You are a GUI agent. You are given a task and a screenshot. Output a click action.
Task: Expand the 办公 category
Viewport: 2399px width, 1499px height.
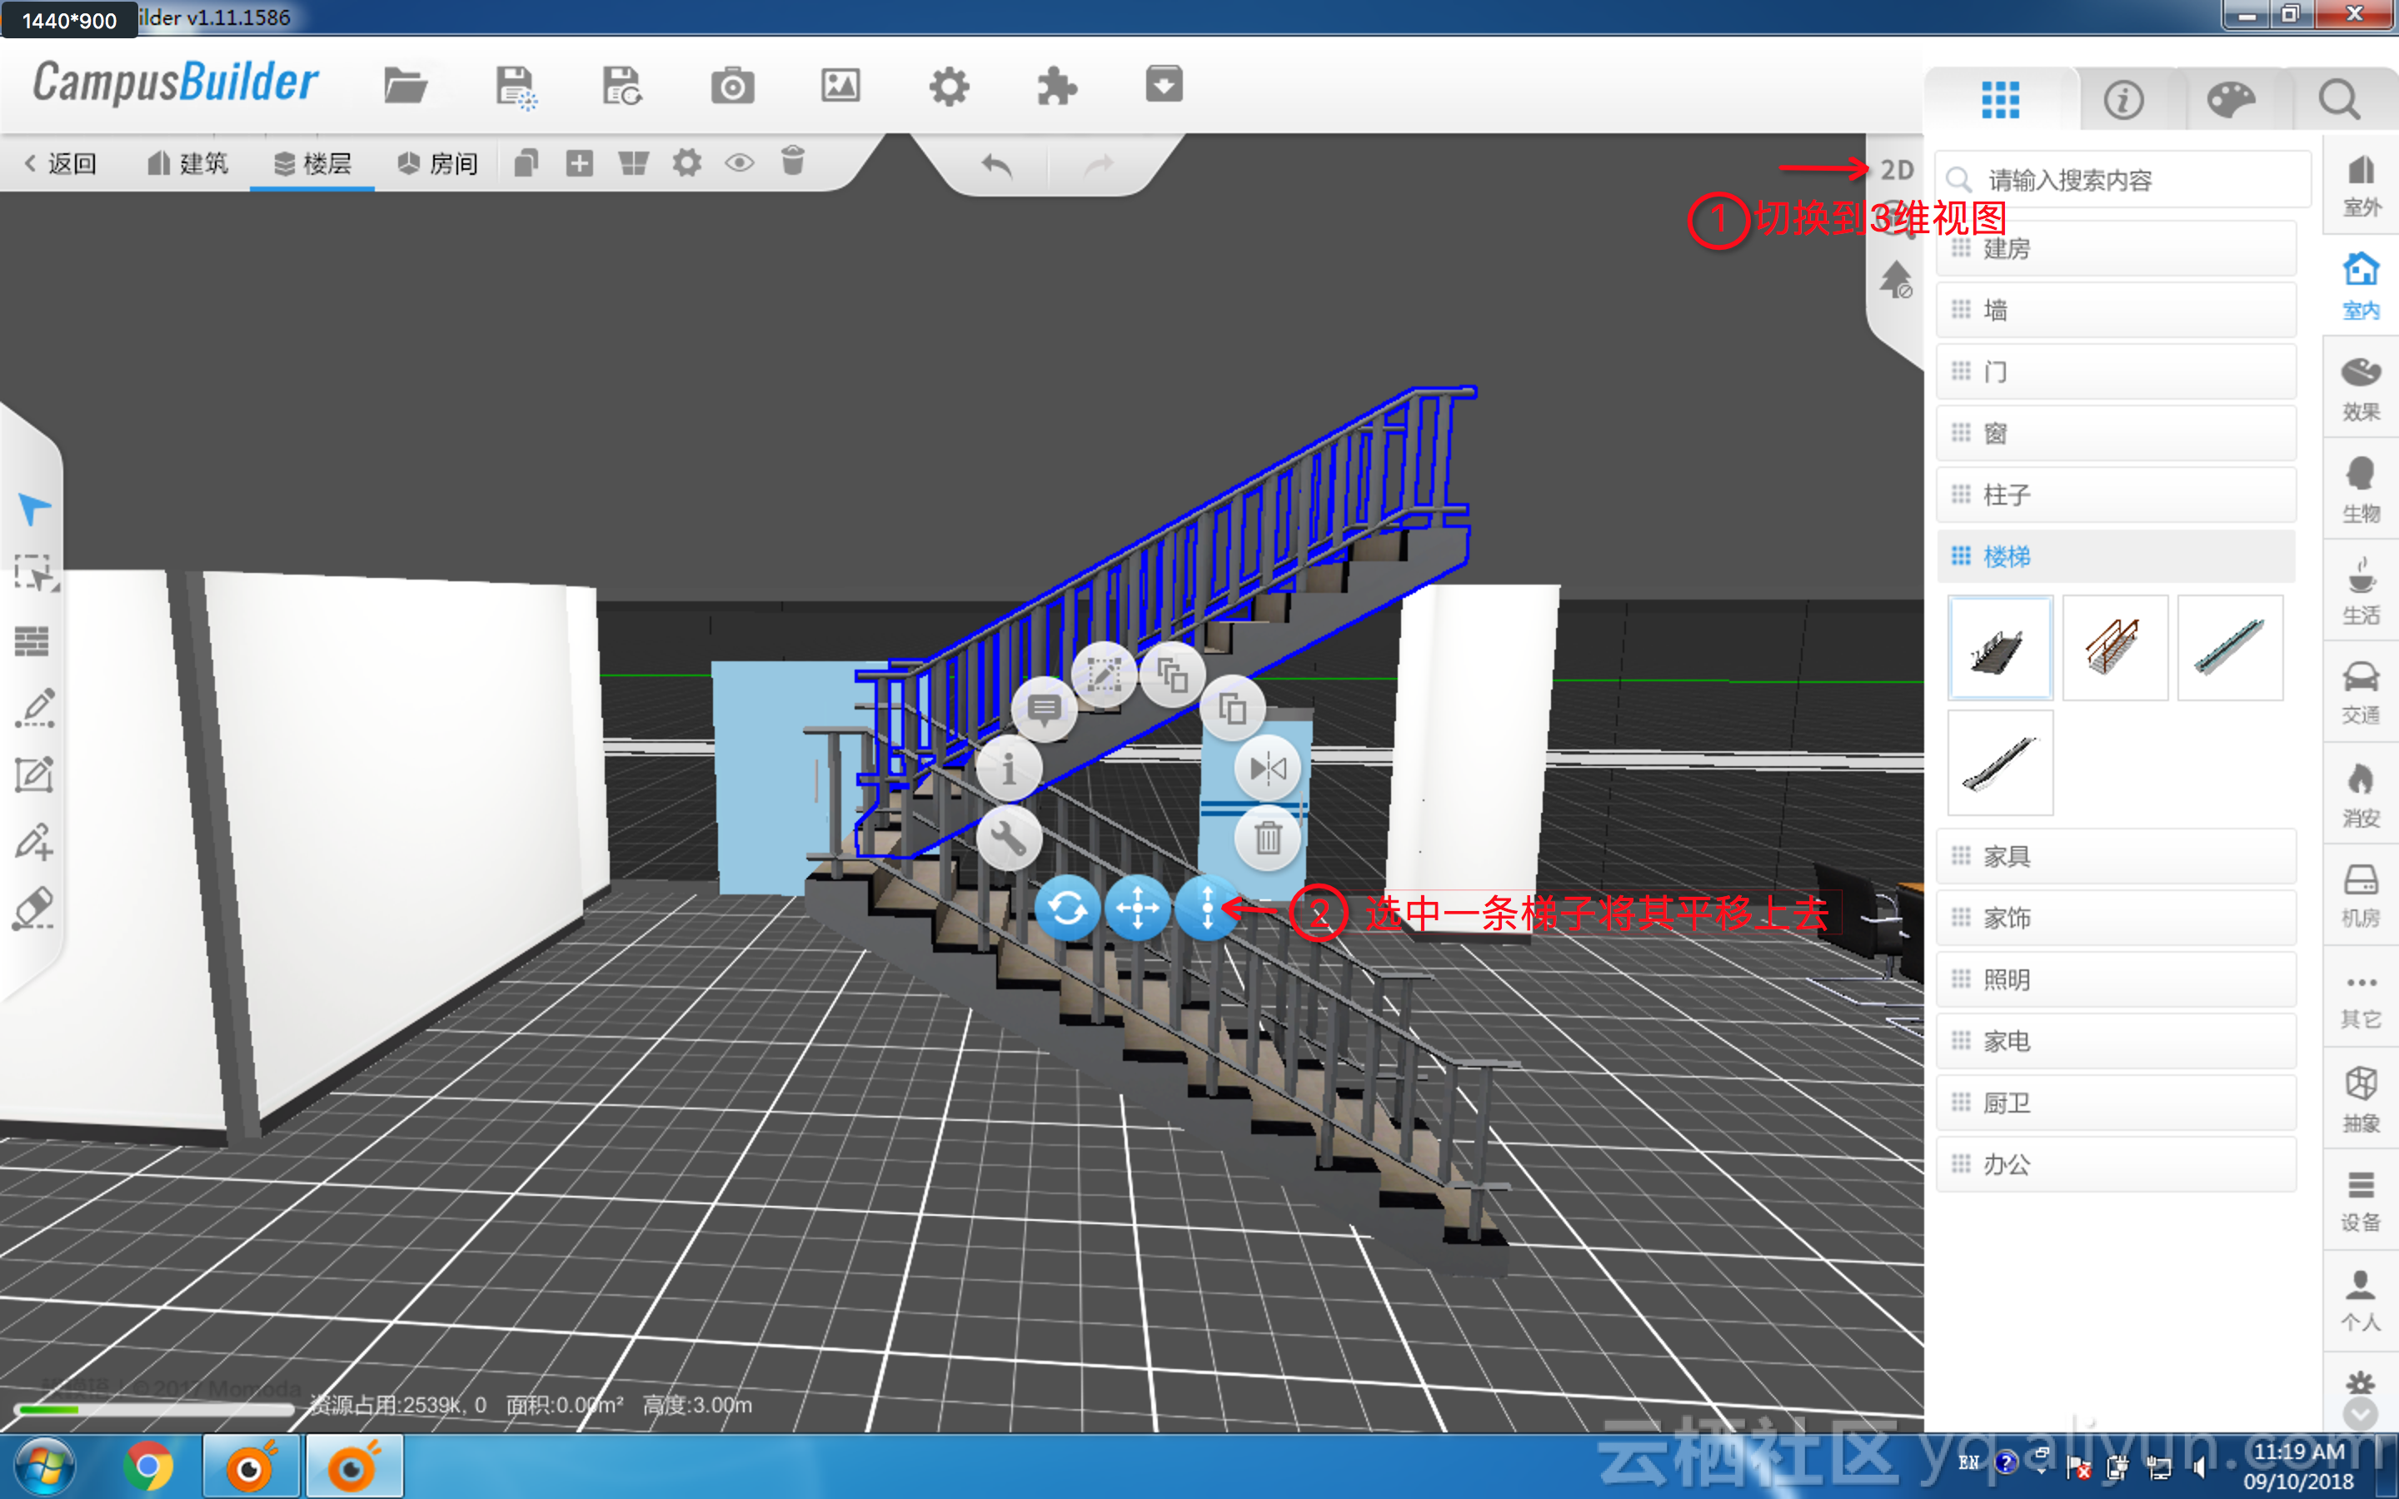click(x=2117, y=1164)
